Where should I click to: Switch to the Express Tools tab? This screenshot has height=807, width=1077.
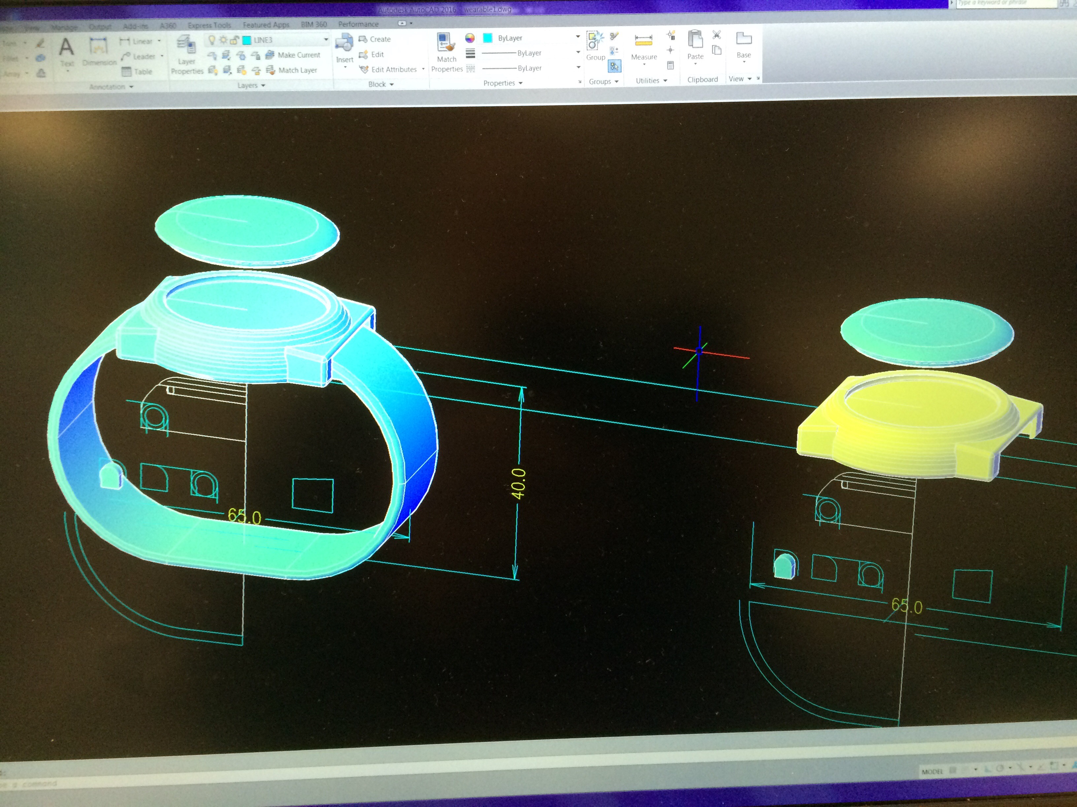point(209,25)
